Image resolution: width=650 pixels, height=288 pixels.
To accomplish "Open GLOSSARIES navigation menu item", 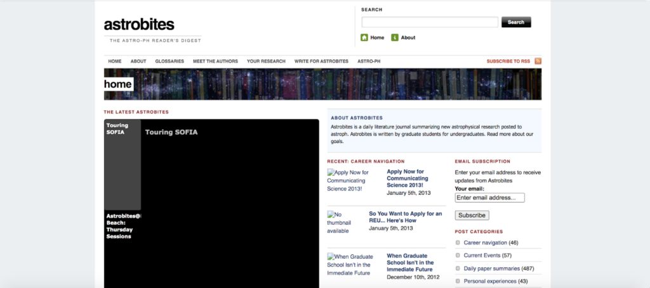I will click(x=169, y=61).
